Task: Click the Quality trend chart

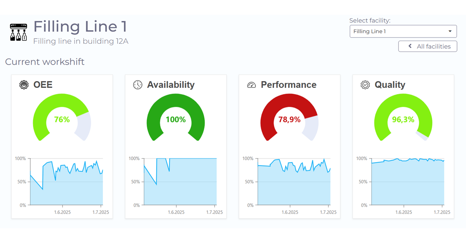Action: tap(408, 182)
